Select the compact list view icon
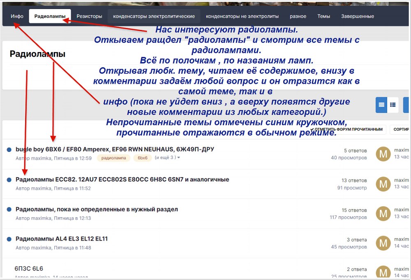411x280 pixels. tap(393, 105)
